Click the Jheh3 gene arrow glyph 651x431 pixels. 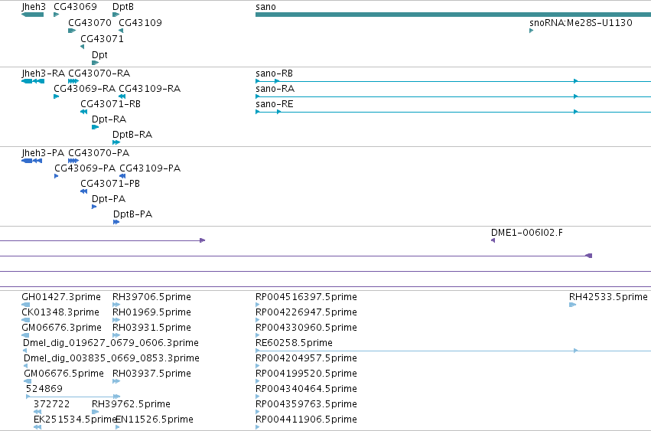click(x=32, y=15)
